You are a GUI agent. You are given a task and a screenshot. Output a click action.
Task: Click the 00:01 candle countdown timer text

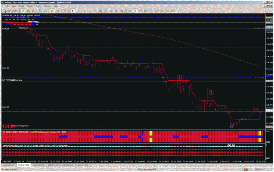tap(231, 145)
